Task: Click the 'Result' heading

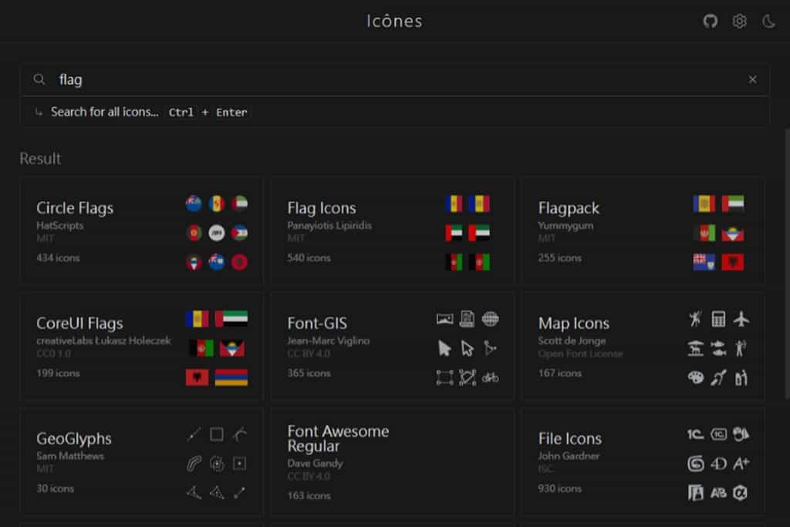Action: pyautogui.click(x=40, y=159)
